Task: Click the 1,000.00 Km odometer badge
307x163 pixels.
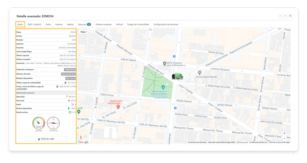Action: click(x=70, y=70)
